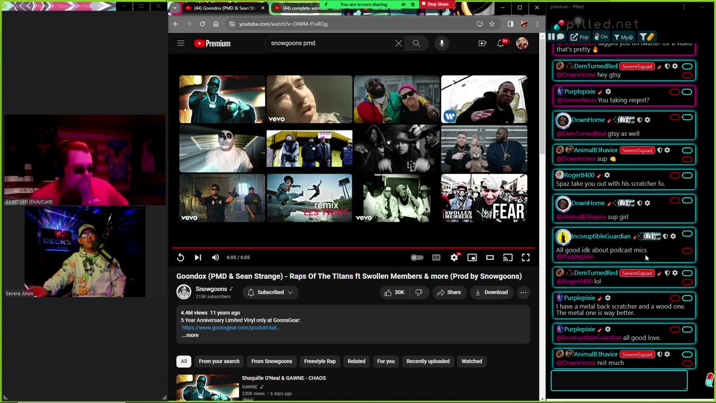Viewport: 716px width, 403px height.
Task: Toggle the My@ mentions filter
Action: tap(623, 37)
